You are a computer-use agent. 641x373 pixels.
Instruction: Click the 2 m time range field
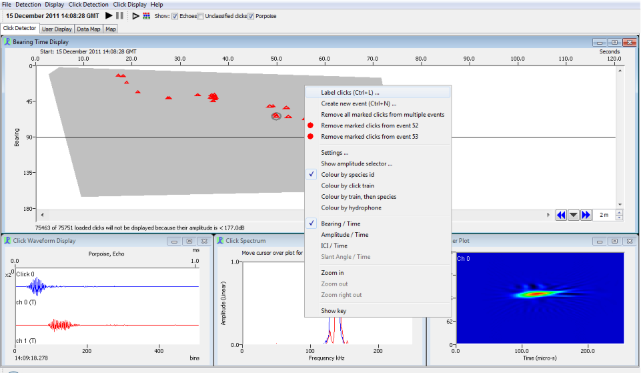604,215
